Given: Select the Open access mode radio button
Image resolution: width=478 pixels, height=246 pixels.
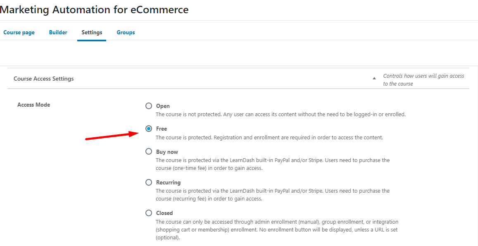Looking at the screenshot, I should [x=149, y=106].
